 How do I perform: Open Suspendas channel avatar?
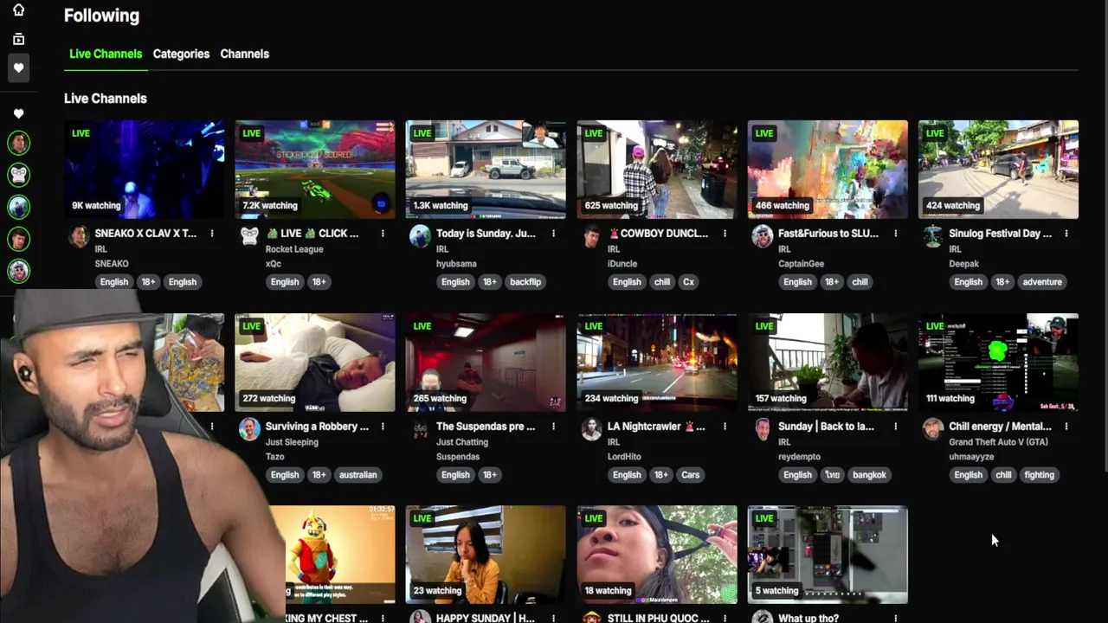tap(421, 429)
